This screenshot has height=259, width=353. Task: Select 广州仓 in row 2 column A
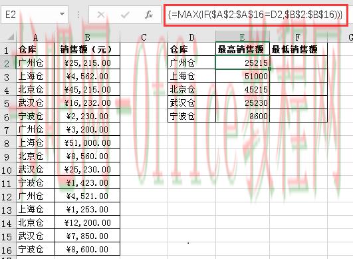tap(36, 63)
